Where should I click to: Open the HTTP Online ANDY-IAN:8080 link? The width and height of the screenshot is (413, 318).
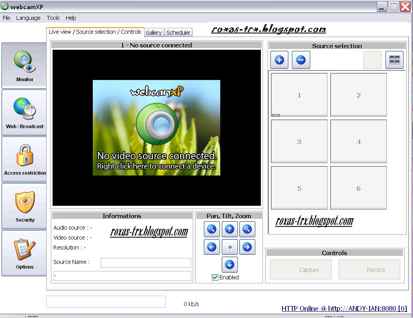pos(344,308)
